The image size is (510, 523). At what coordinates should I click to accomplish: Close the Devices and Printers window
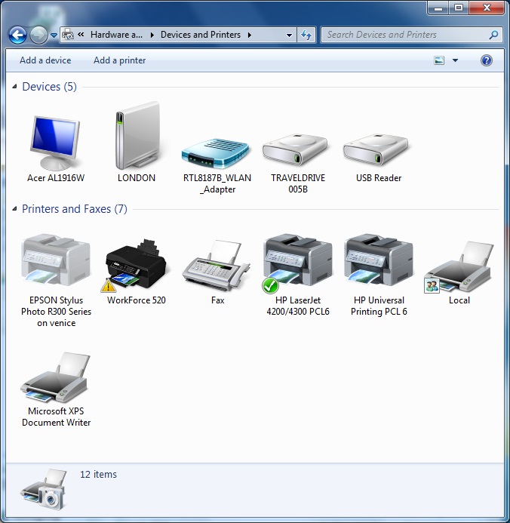pos(487,8)
